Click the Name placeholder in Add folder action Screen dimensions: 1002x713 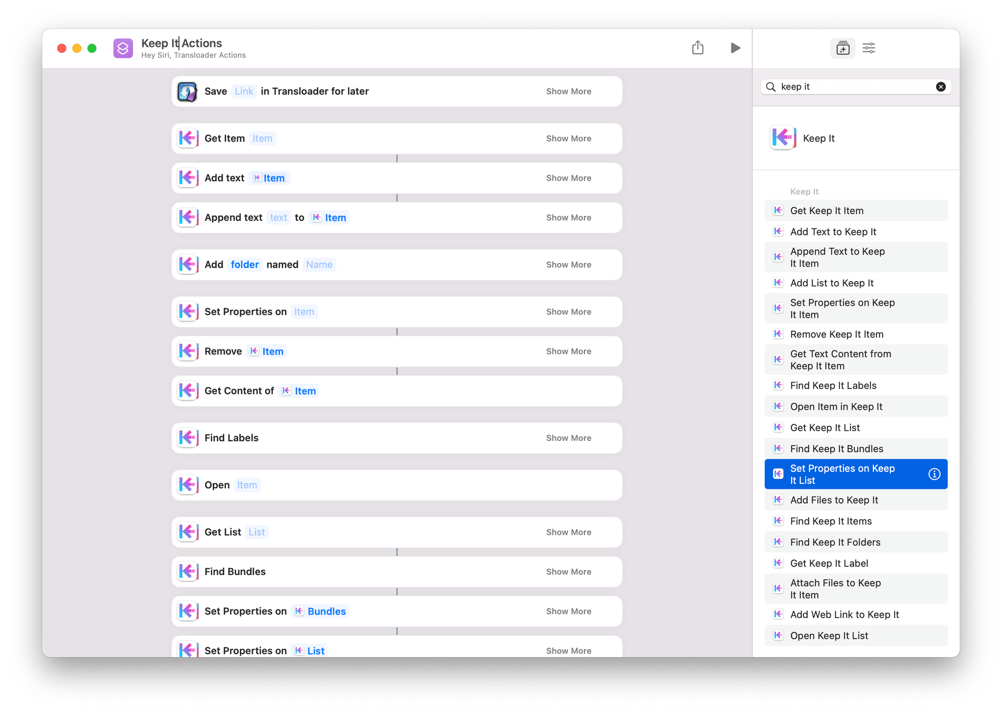click(x=319, y=265)
